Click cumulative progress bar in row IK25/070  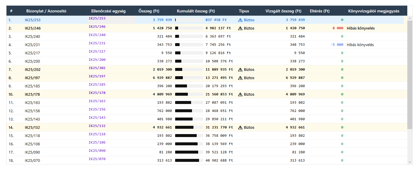pos(189,161)
